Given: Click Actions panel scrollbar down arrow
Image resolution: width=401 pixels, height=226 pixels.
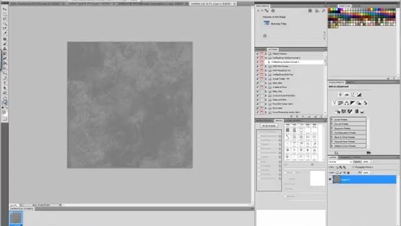Looking at the screenshot, I should click(x=325, y=113).
